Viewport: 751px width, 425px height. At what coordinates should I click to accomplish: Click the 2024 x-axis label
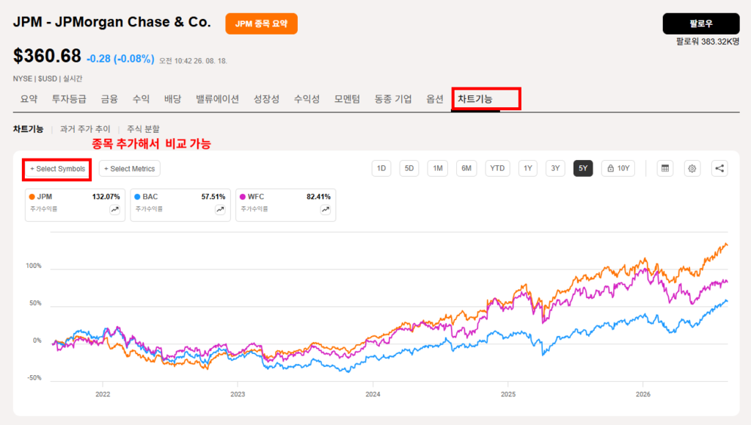[x=373, y=394]
